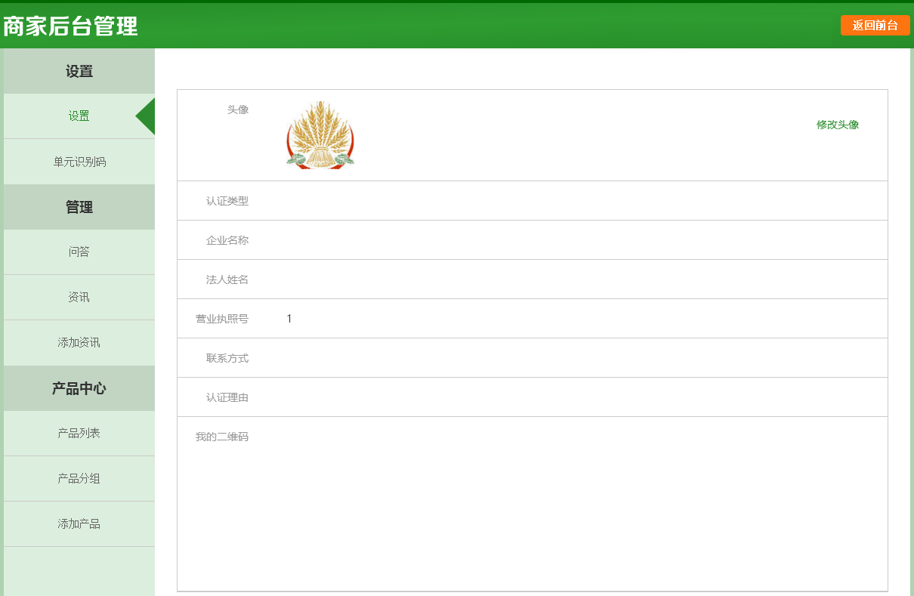Go to the 问答 management page
Screen dimensions: 914x596
pos(79,252)
